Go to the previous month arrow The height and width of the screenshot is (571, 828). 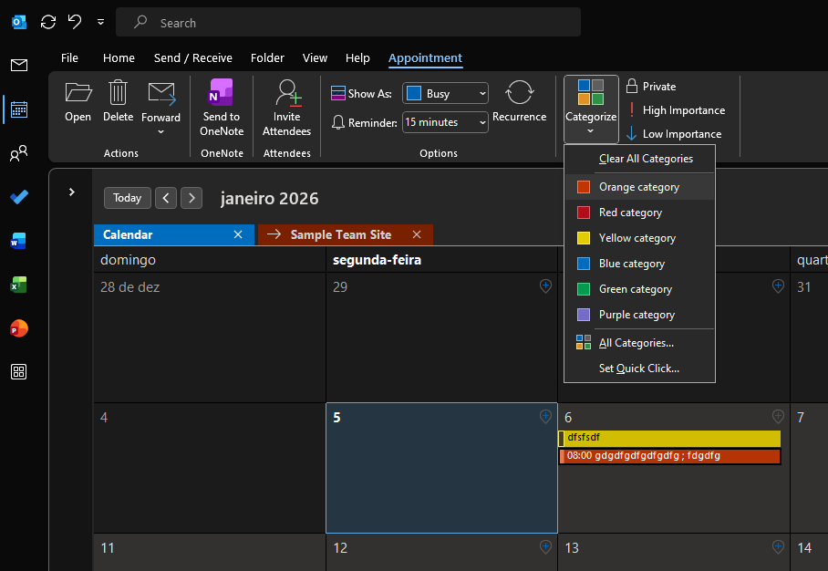pyautogui.click(x=166, y=198)
